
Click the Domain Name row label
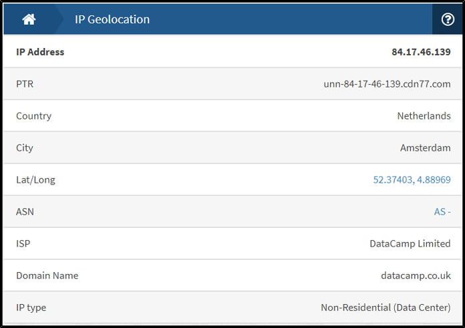47,275
